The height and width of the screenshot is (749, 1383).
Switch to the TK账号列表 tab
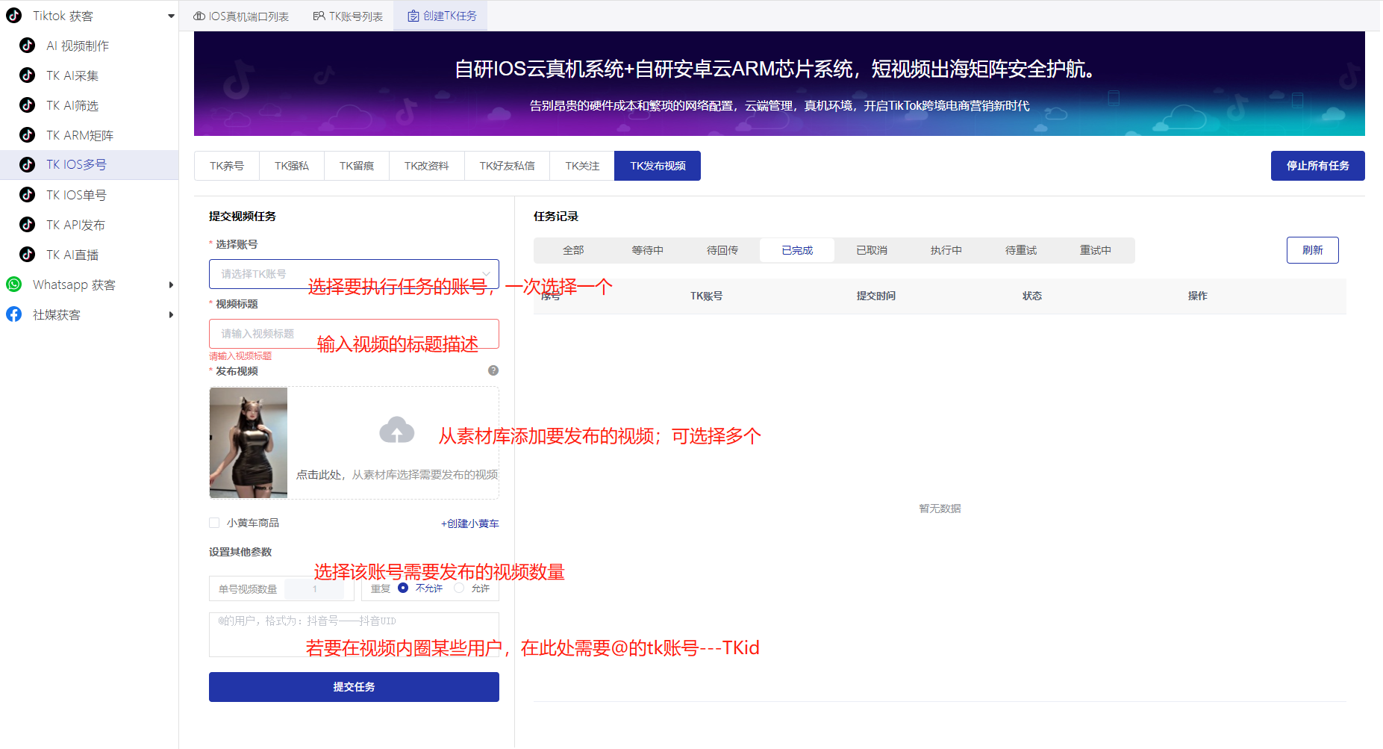coord(348,15)
